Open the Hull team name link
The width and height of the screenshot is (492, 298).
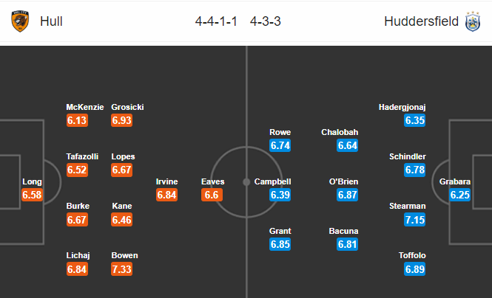(51, 21)
